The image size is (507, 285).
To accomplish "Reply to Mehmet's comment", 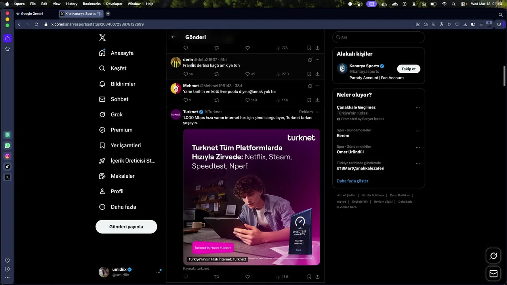I will [185, 100].
